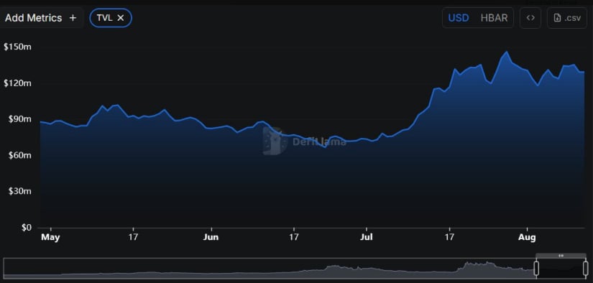593x283 pixels.
Task: Remove the TVL metric via its X
Action: click(121, 18)
